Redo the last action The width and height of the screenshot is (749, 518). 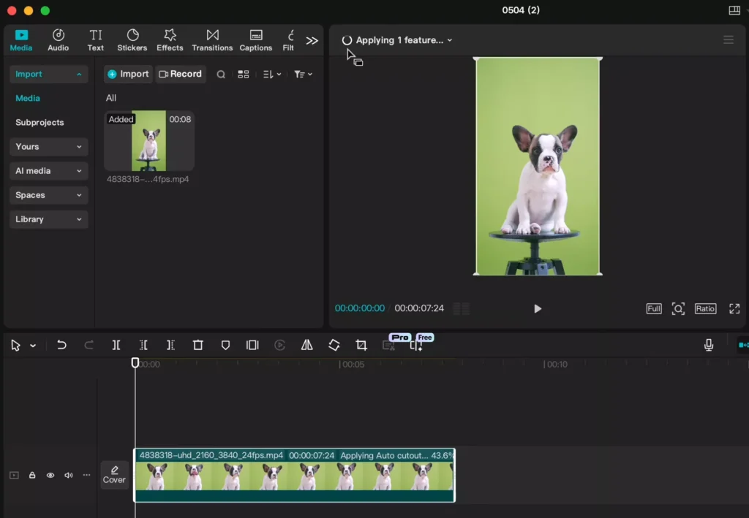click(89, 345)
